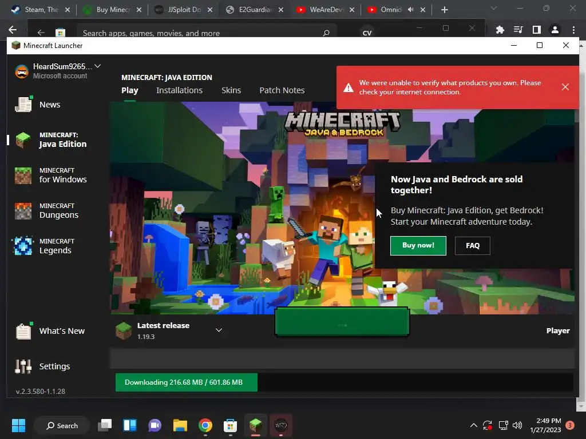This screenshot has width=586, height=439.
Task: Open Google Chrome from taskbar
Action: pos(205,425)
